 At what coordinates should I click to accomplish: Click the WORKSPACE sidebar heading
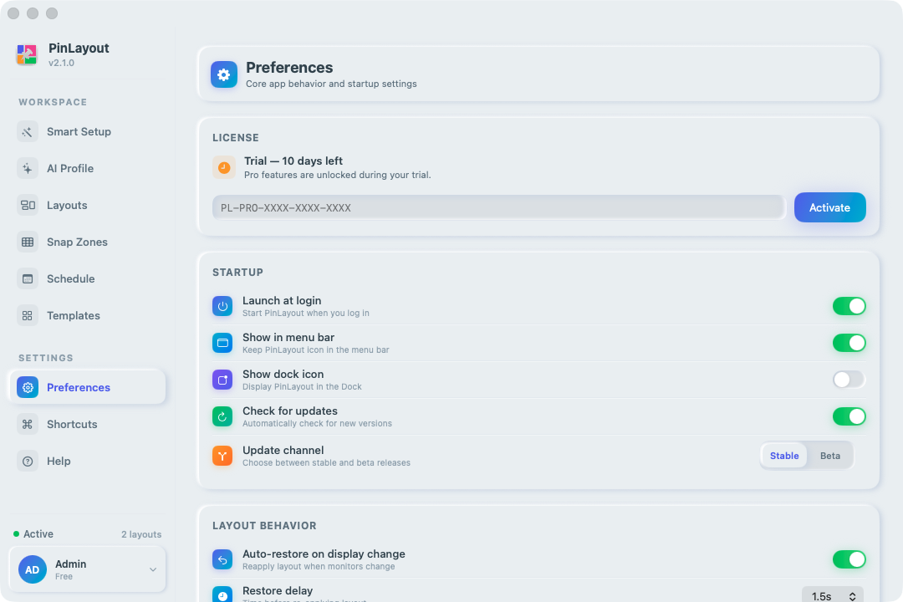(53, 103)
